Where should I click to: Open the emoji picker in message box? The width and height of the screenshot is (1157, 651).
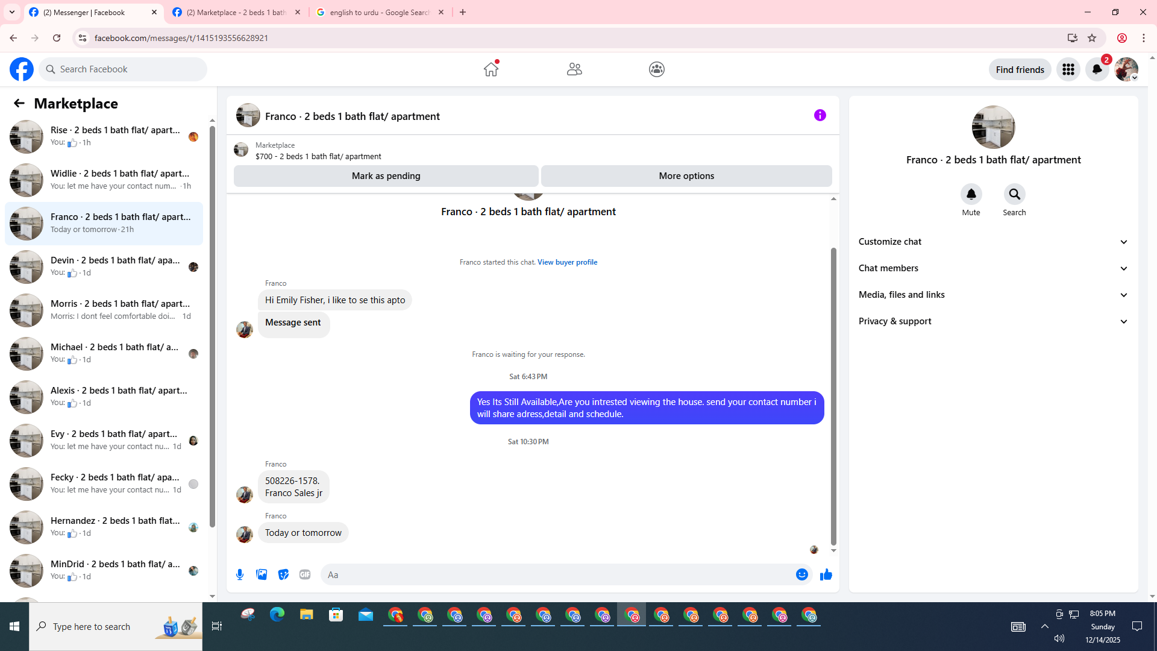(x=801, y=574)
